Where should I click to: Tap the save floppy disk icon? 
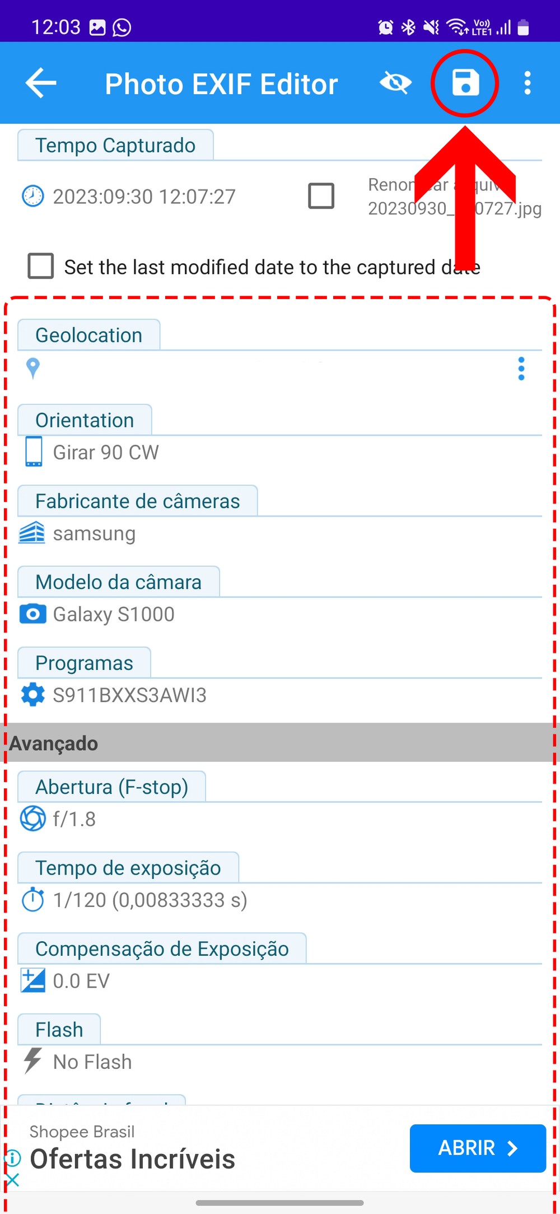(x=465, y=83)
